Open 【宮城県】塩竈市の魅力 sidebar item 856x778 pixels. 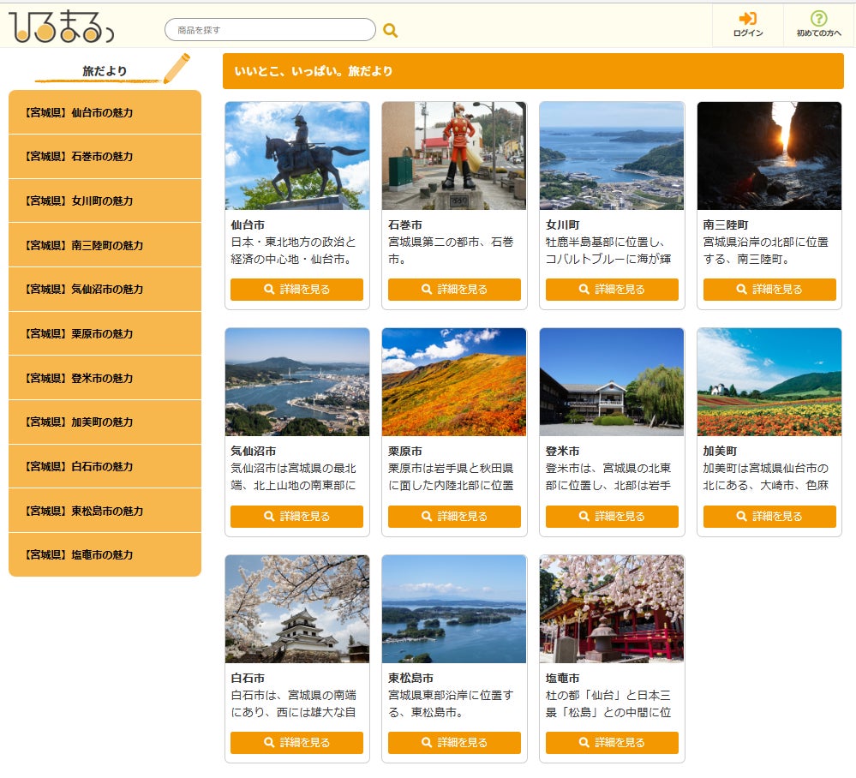click(x=105, y=554)
